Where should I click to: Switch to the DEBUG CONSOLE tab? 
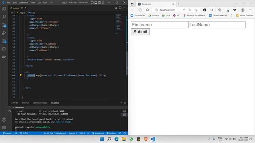click(40, 103)
